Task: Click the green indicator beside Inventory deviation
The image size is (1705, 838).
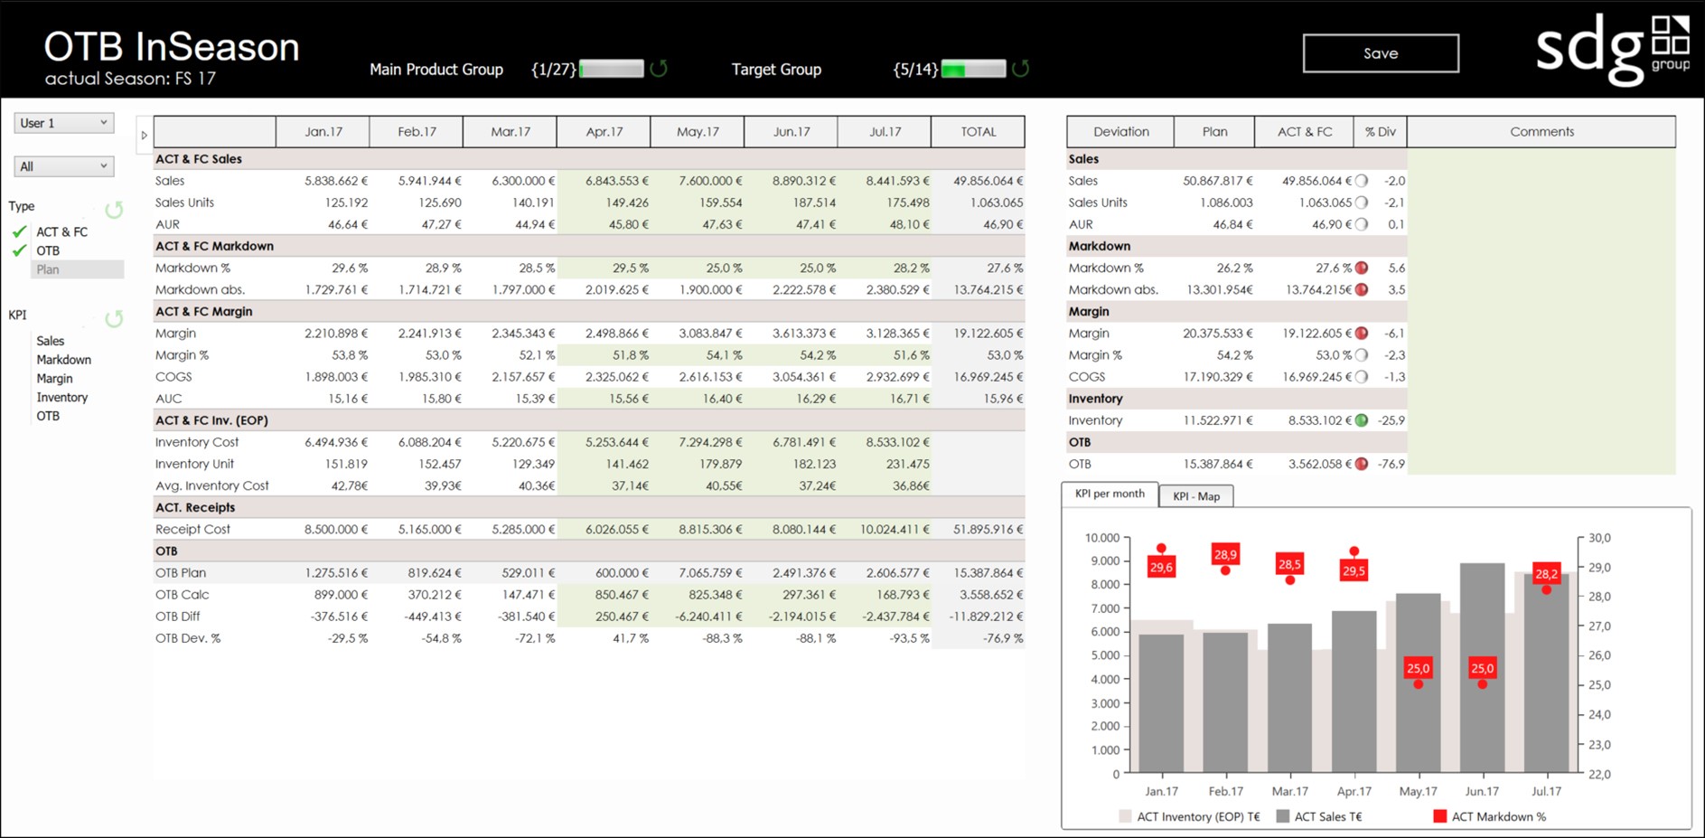Action: tap(1362, 419)
